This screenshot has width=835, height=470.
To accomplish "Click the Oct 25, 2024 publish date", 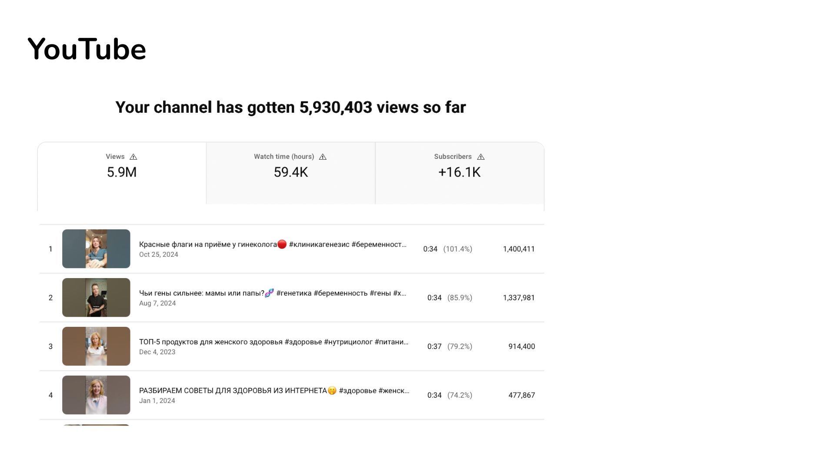I will click(x=159, y=255).
